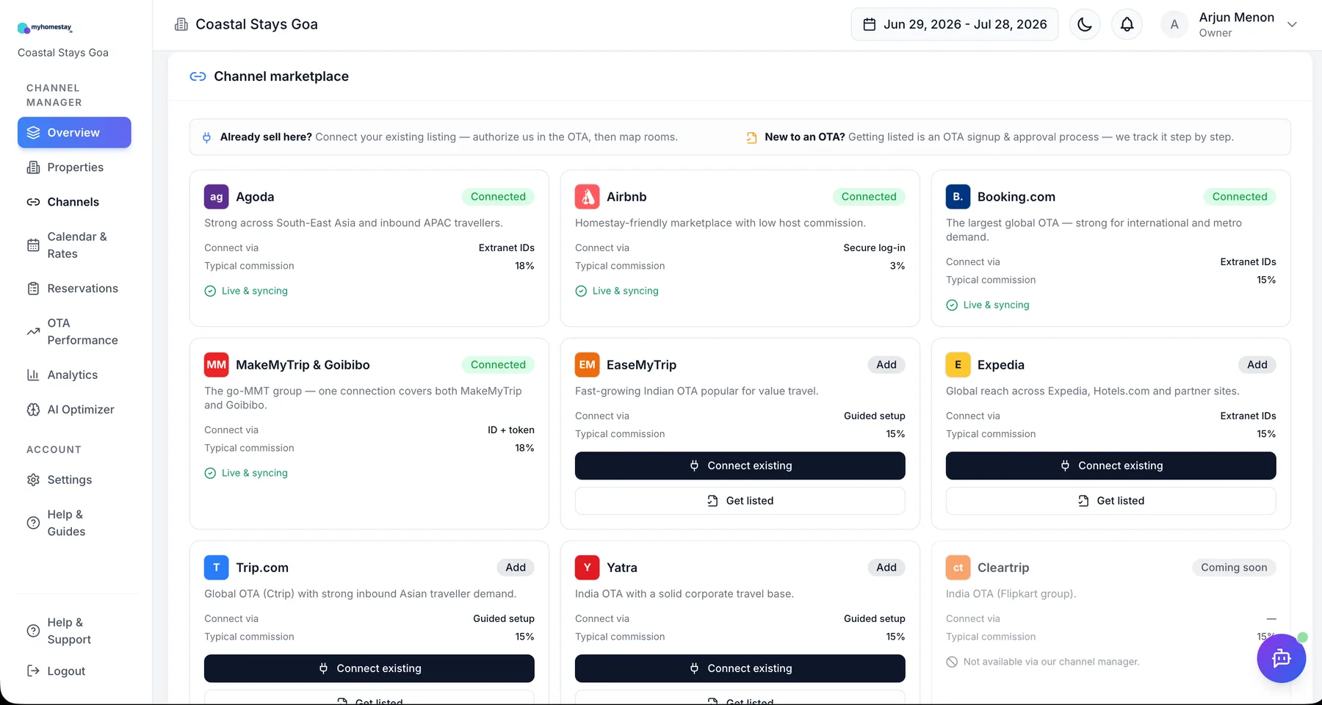The image size is (1322, 705).
Task: Click the calendar icon in date range
Action: (870, 24)
